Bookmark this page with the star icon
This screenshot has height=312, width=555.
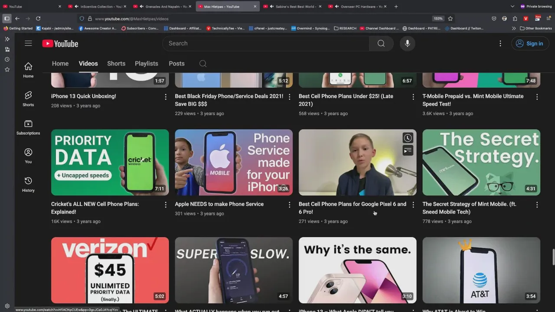pyautogui.click(x=450, y=19)
